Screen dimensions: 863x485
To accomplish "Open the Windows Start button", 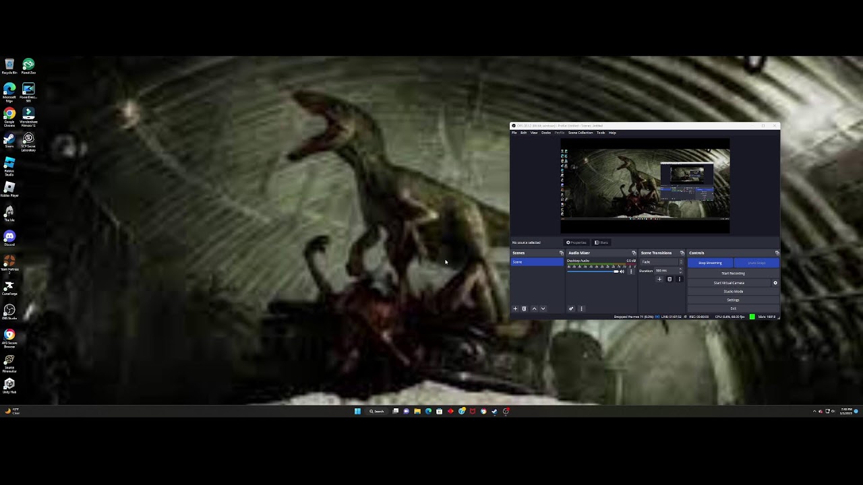I will [357, 411].
